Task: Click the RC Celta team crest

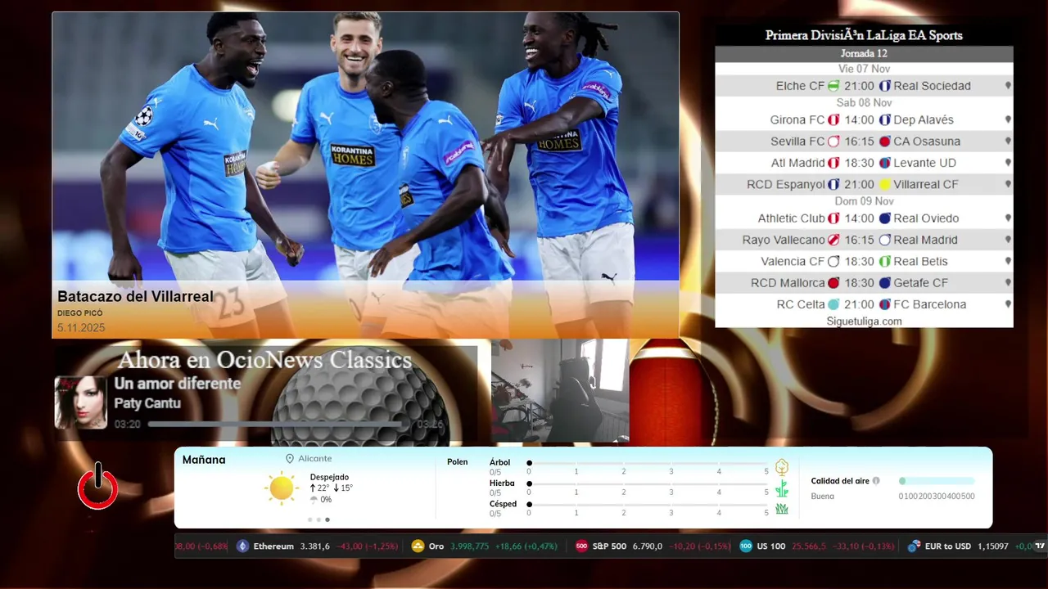Action: coord(833,304)
